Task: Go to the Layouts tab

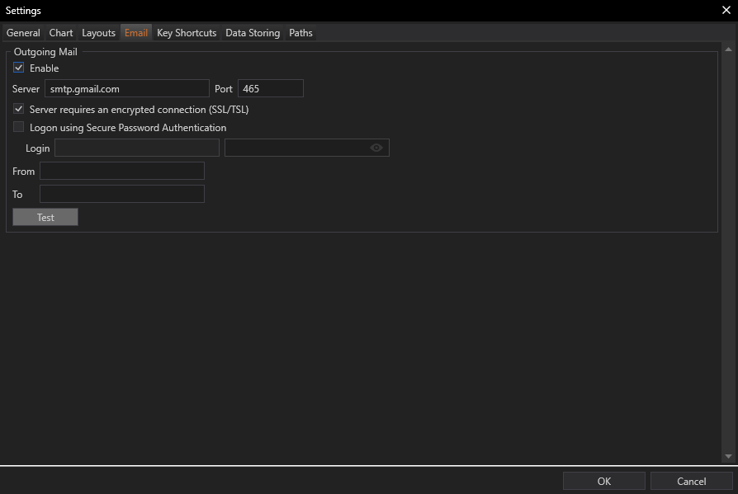Action: 98,33
